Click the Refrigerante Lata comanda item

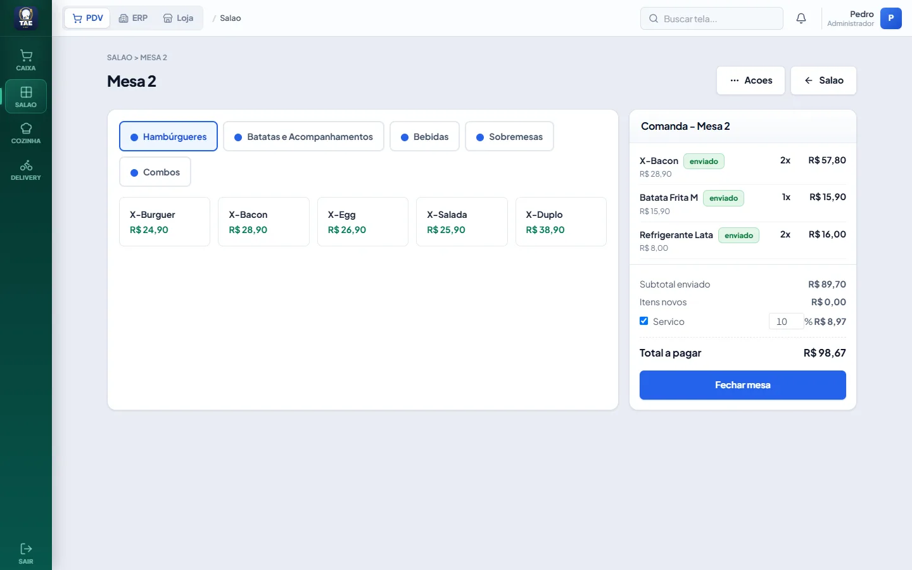(x=743, y=241)
